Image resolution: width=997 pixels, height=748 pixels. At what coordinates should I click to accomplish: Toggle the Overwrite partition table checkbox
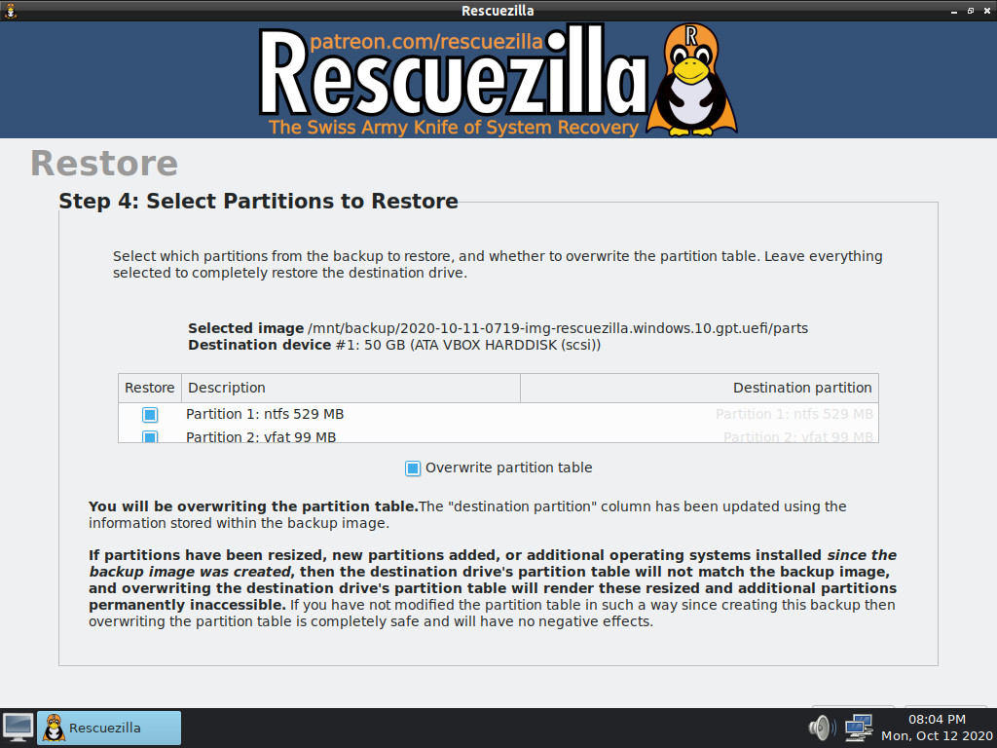click(x=413, y=468)
